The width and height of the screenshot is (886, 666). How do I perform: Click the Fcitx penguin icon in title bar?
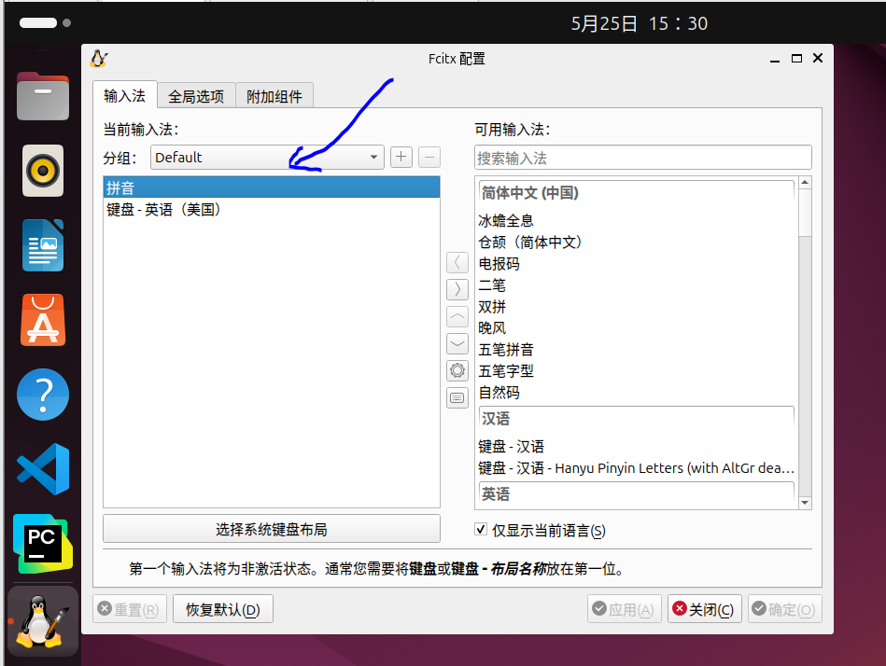[x=99, y=58]
